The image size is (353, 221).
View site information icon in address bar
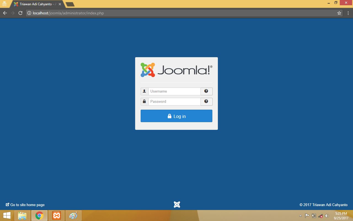pyautogui.click(x=29, y=13)
